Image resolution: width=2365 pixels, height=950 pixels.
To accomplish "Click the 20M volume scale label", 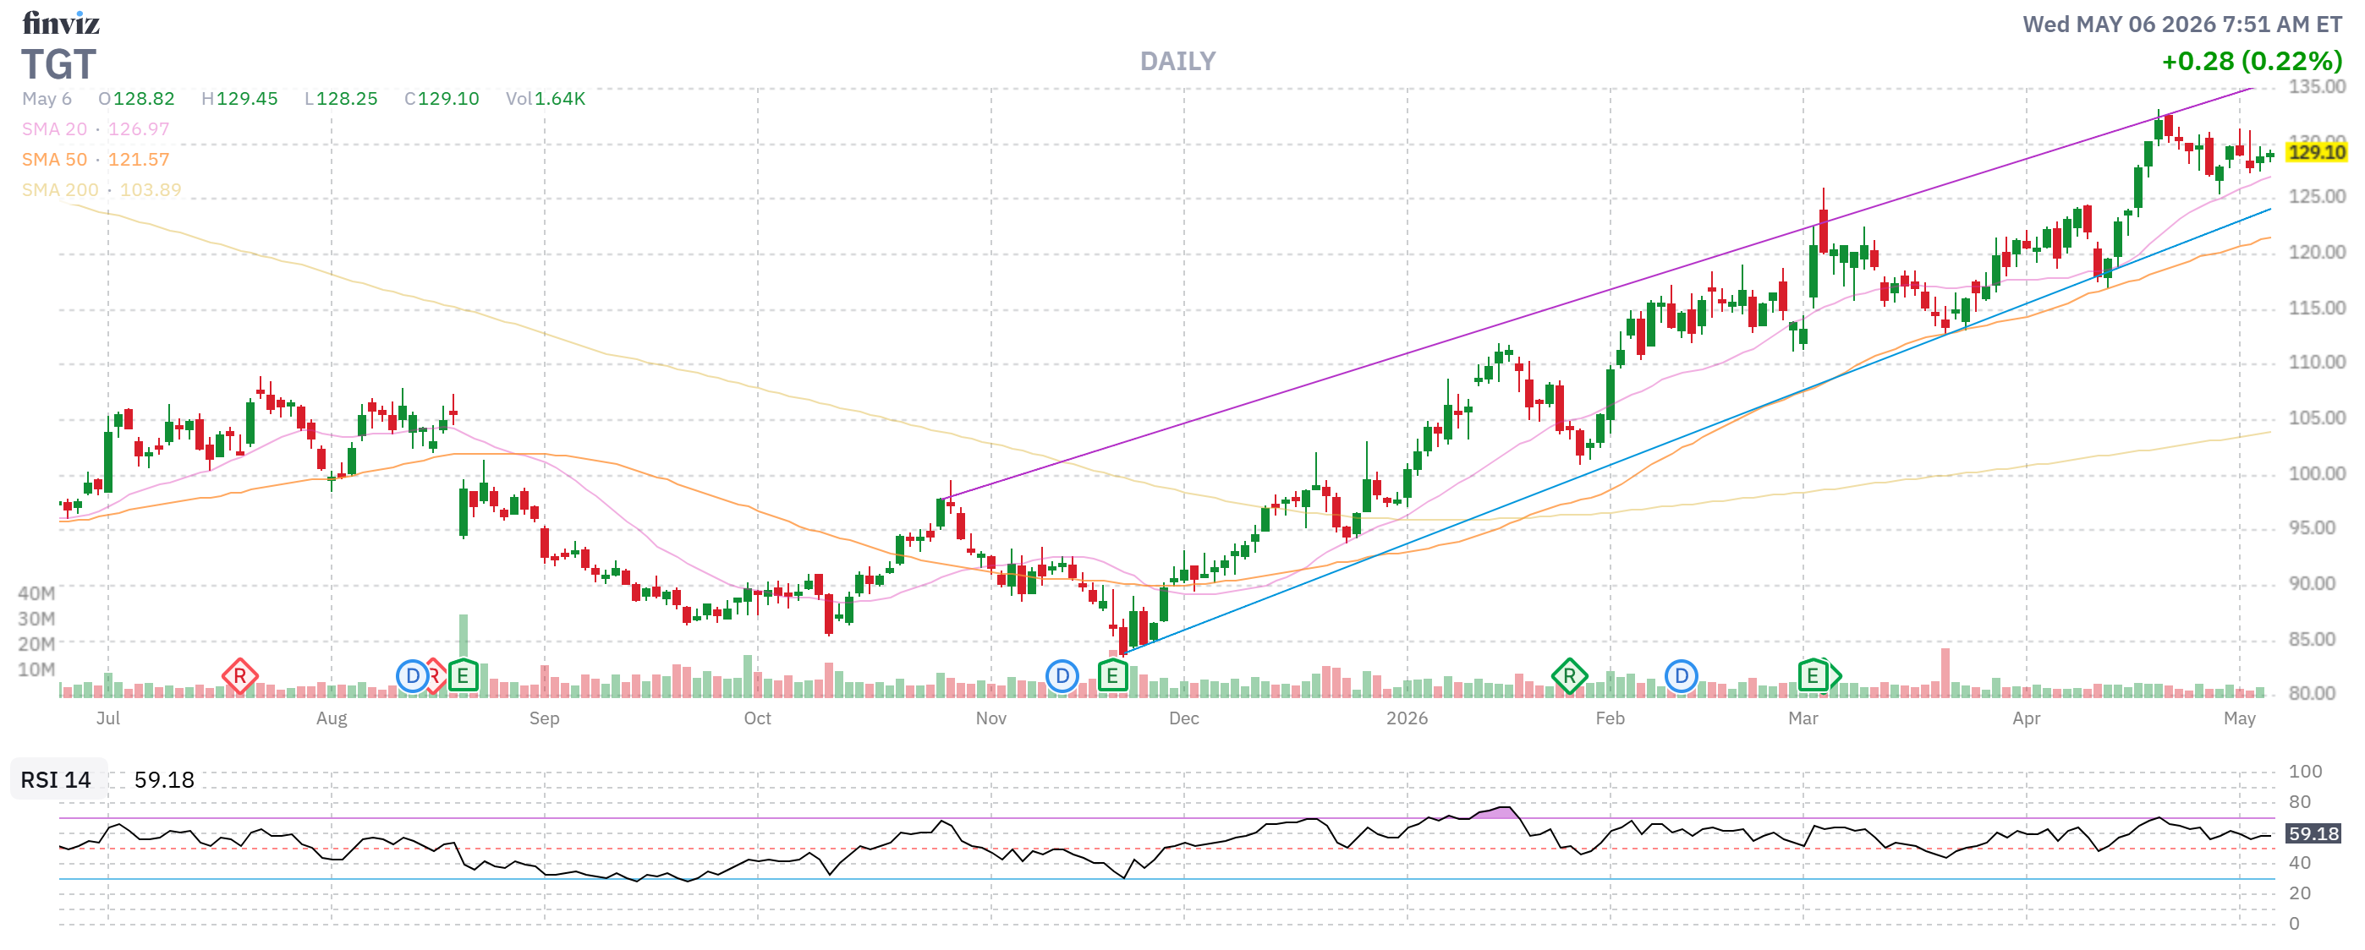I will (36, 645).
